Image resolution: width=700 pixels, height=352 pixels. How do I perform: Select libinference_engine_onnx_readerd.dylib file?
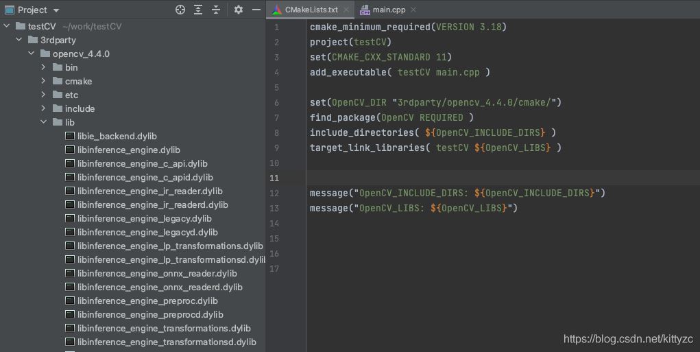[160, 288]
